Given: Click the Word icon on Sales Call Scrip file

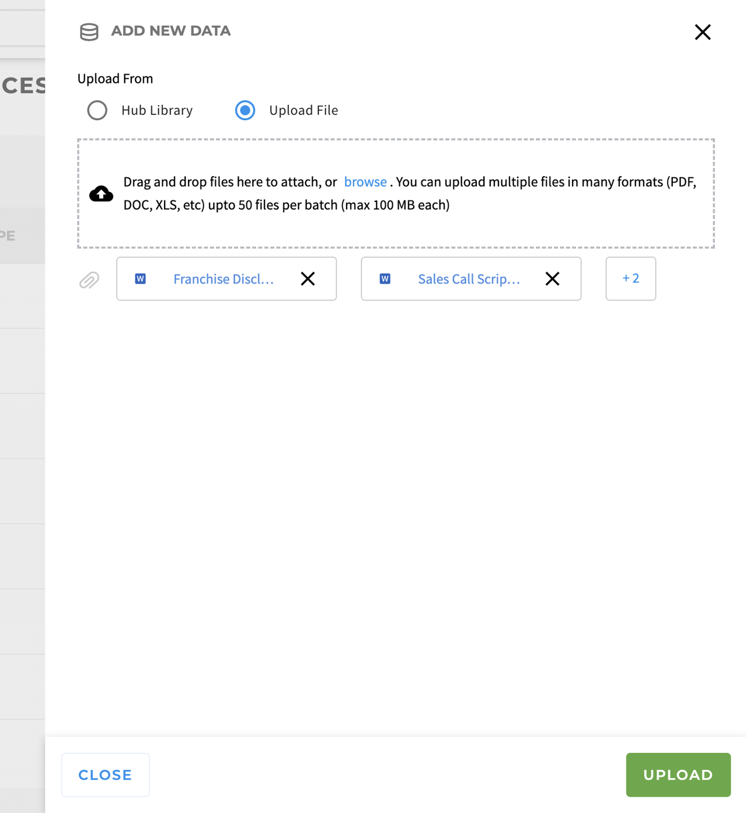Looking at the screenshot, I should pyautogui.click(x=385, y=279).
